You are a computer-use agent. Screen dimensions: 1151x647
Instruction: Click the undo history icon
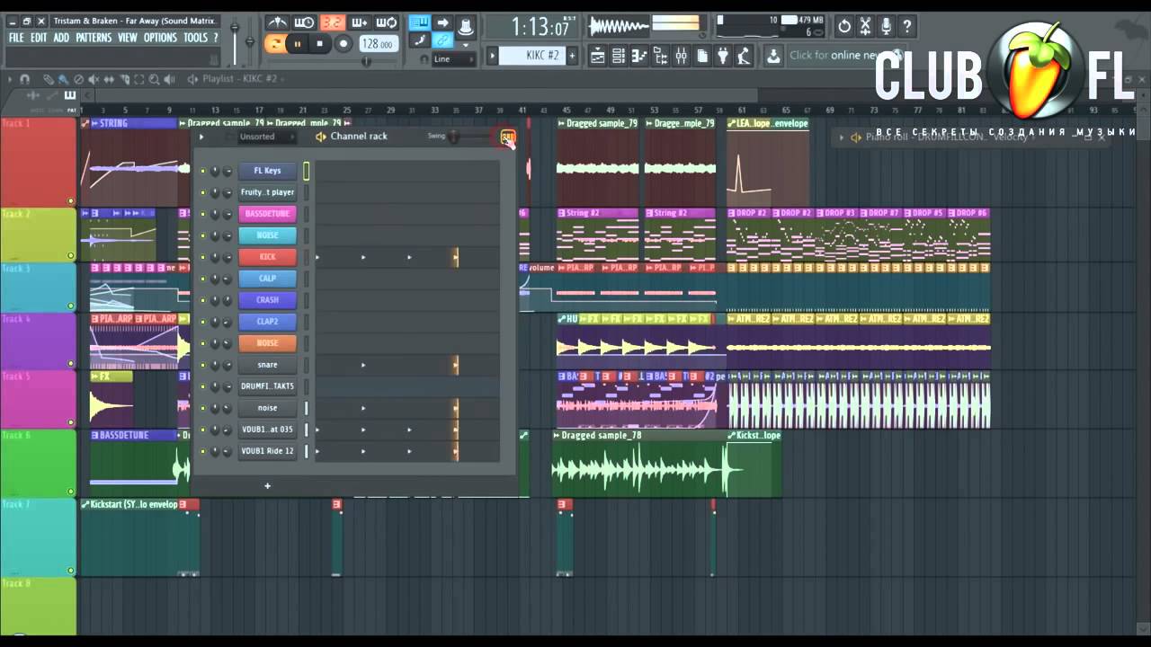click(844, 26)
